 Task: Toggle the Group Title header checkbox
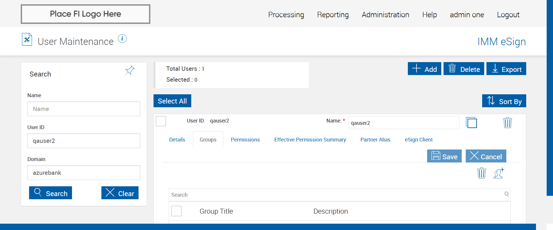[176, 211]
